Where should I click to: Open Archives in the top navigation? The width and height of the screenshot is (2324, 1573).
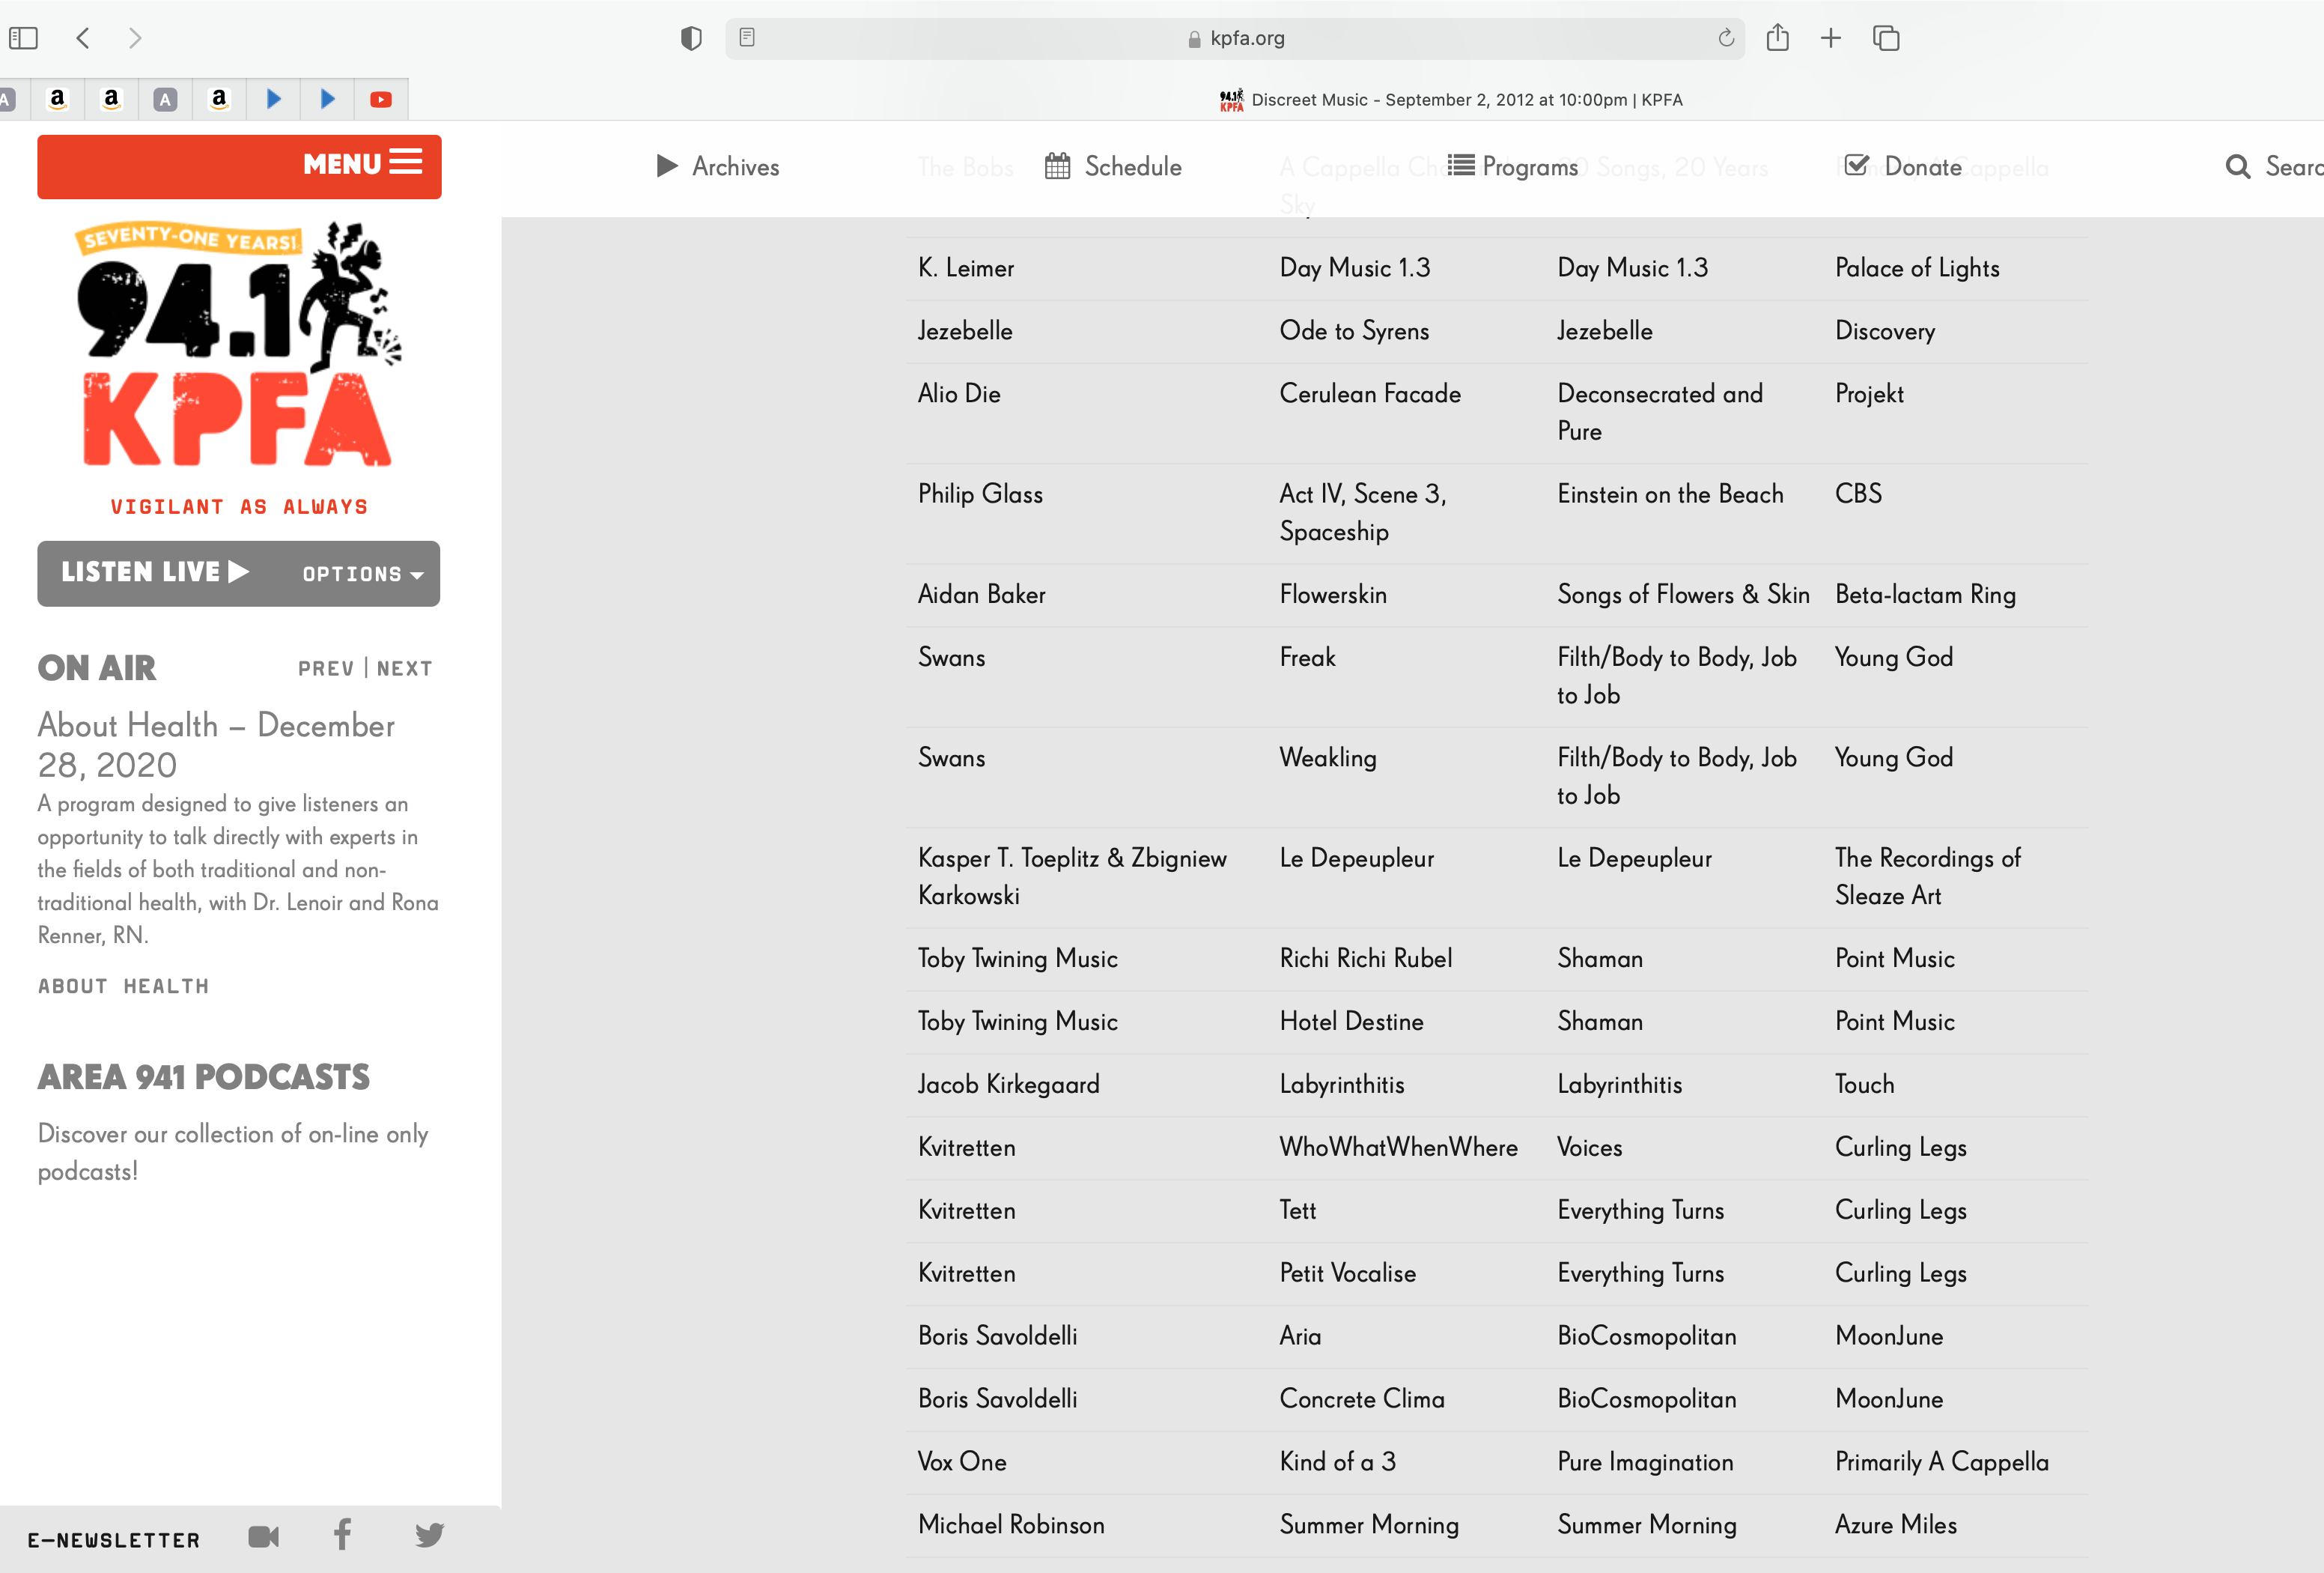717,167
